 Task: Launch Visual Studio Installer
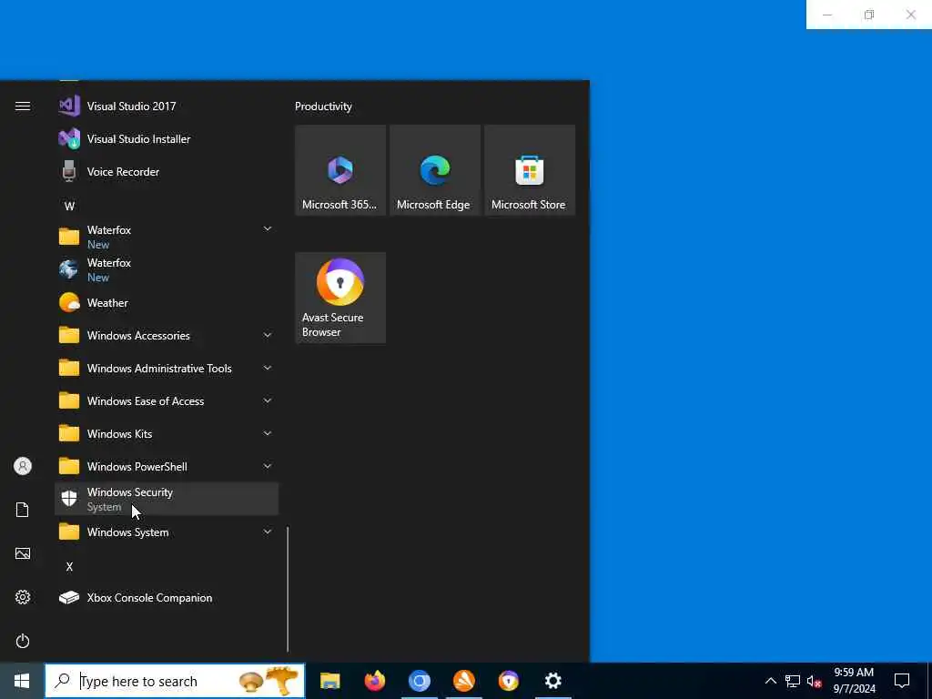[x=167, y=139]
